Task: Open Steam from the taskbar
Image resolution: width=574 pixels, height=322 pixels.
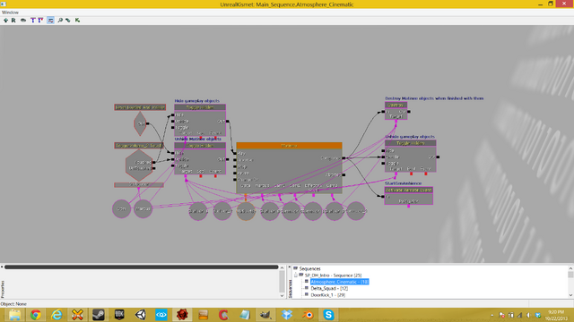Action: point(98,315)
